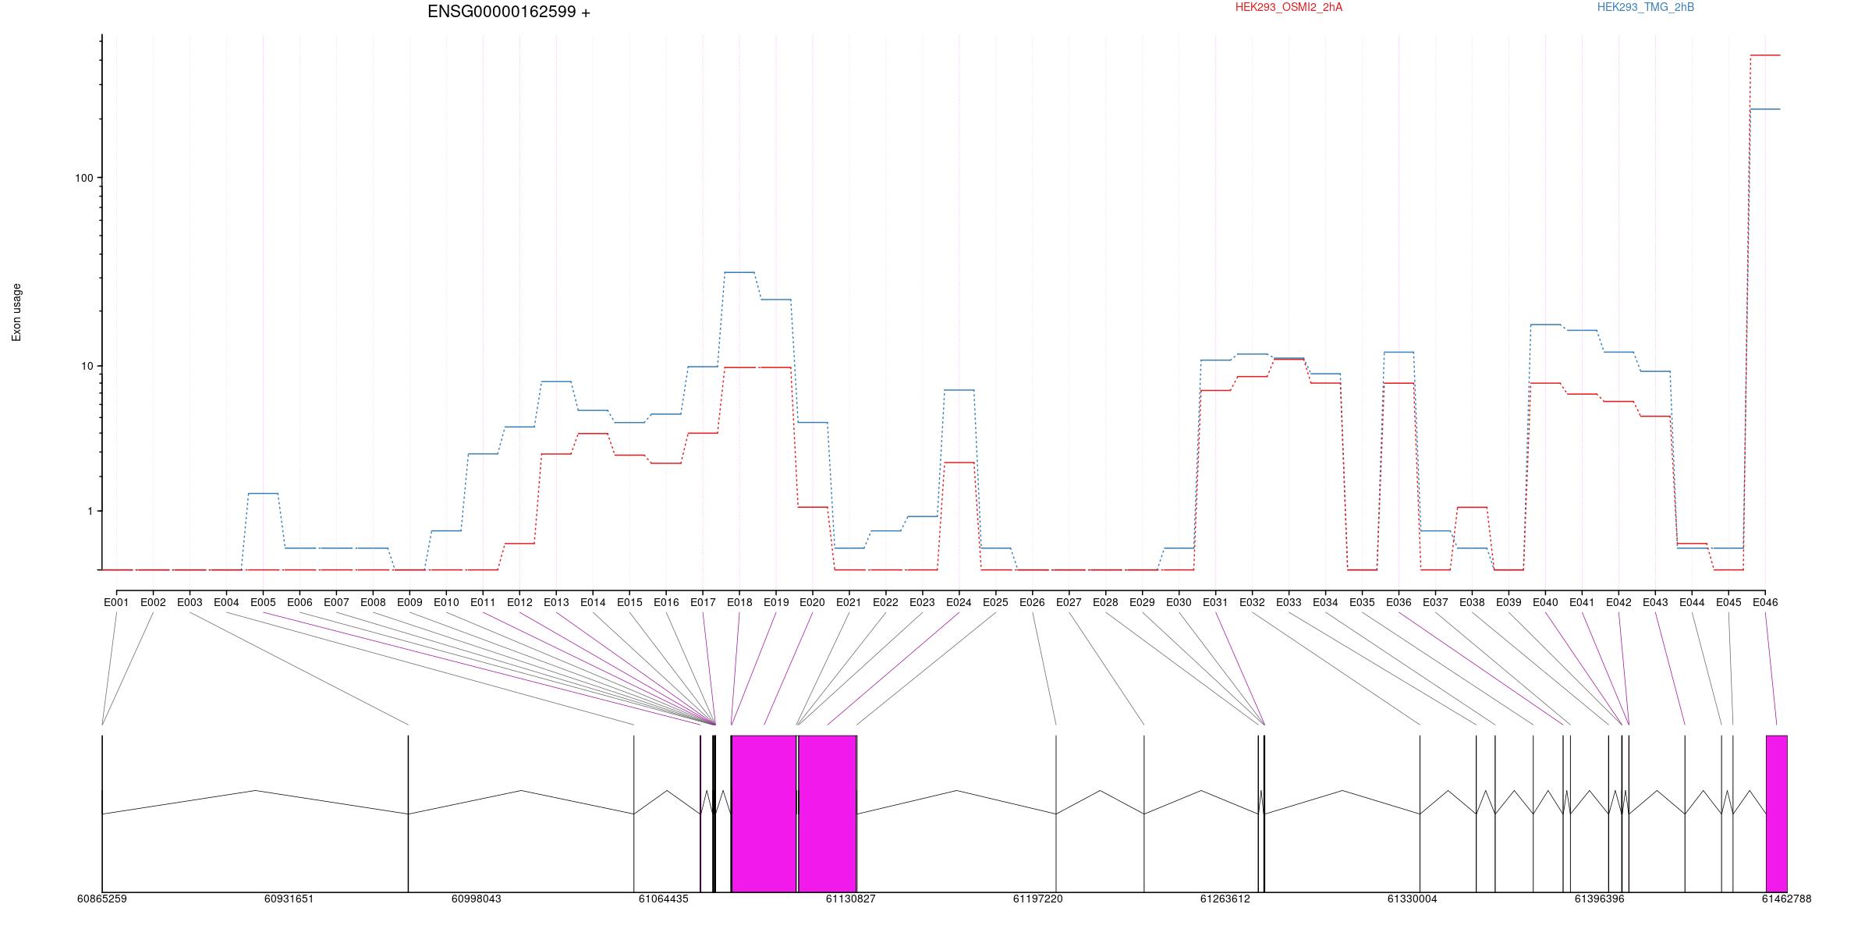Click the y-axis value 100
Screen dimensions: 1872x936
(83, 178)
